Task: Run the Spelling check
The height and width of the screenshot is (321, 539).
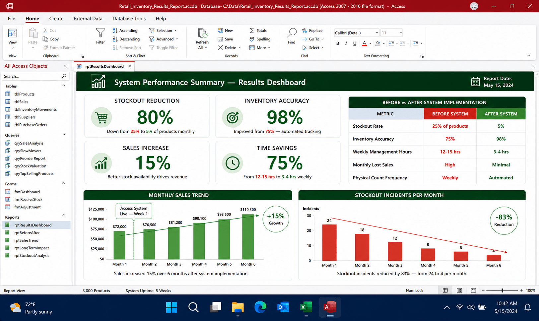Action: pyautogui.click(x=260, y=39)
